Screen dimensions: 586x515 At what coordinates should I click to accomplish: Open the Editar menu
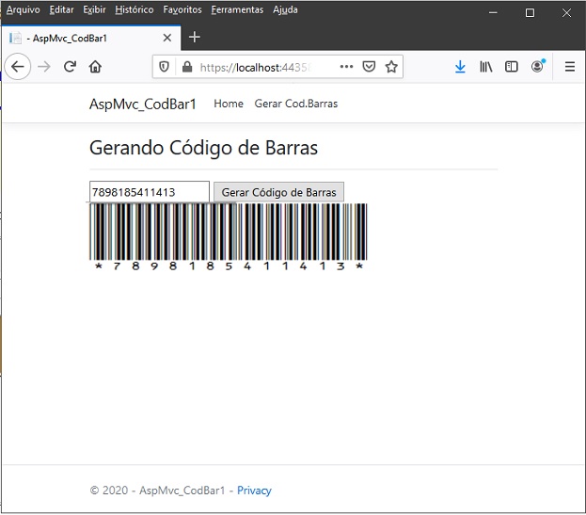61,9
